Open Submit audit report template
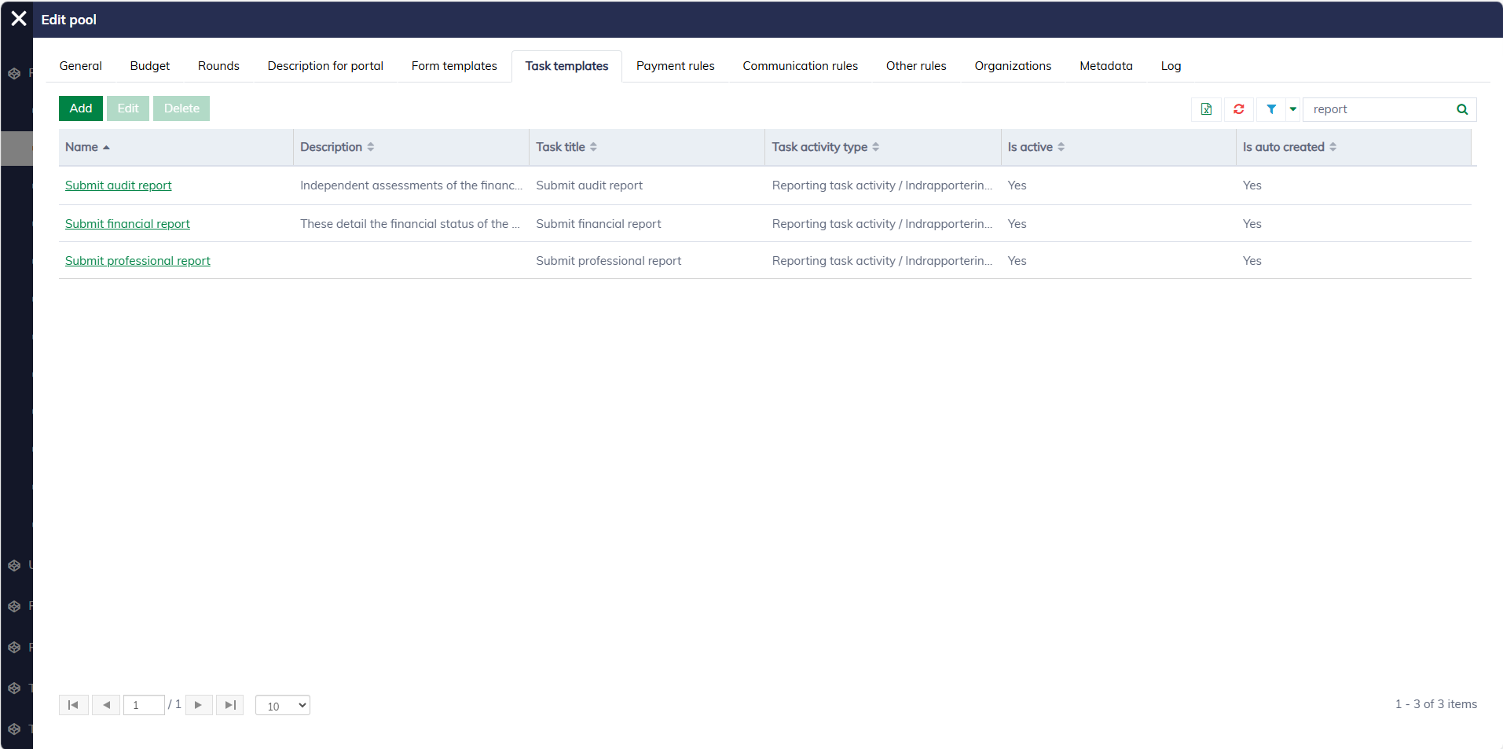1503x749 pixels. (x=118, y=185)
